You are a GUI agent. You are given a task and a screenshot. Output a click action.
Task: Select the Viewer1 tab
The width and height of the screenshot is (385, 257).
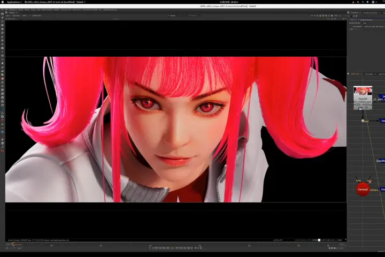click(x=12, y=12)
